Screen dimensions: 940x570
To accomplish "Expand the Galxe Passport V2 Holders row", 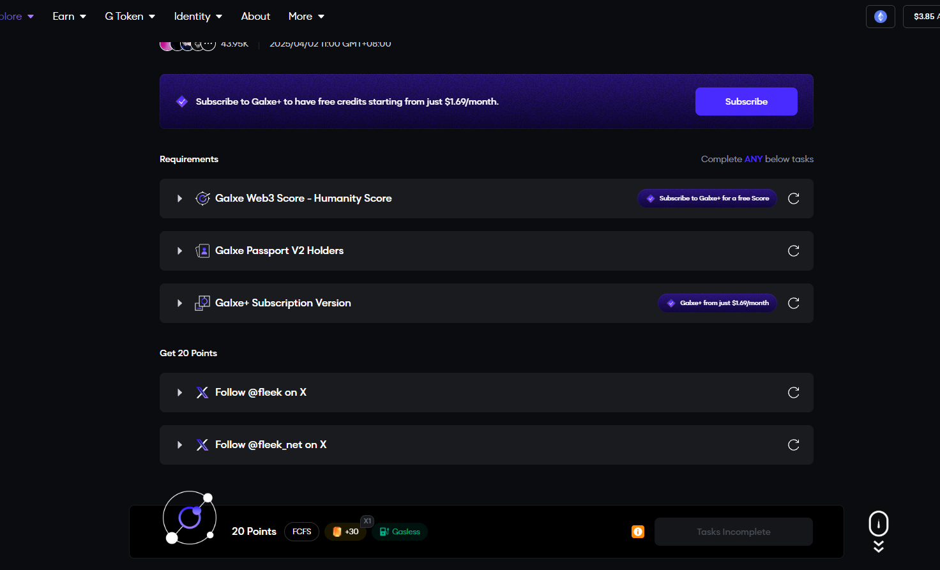I will [179, 251].
